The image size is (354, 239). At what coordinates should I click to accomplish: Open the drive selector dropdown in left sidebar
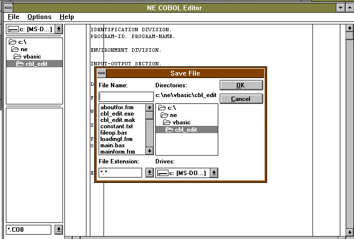pos(59,29)
